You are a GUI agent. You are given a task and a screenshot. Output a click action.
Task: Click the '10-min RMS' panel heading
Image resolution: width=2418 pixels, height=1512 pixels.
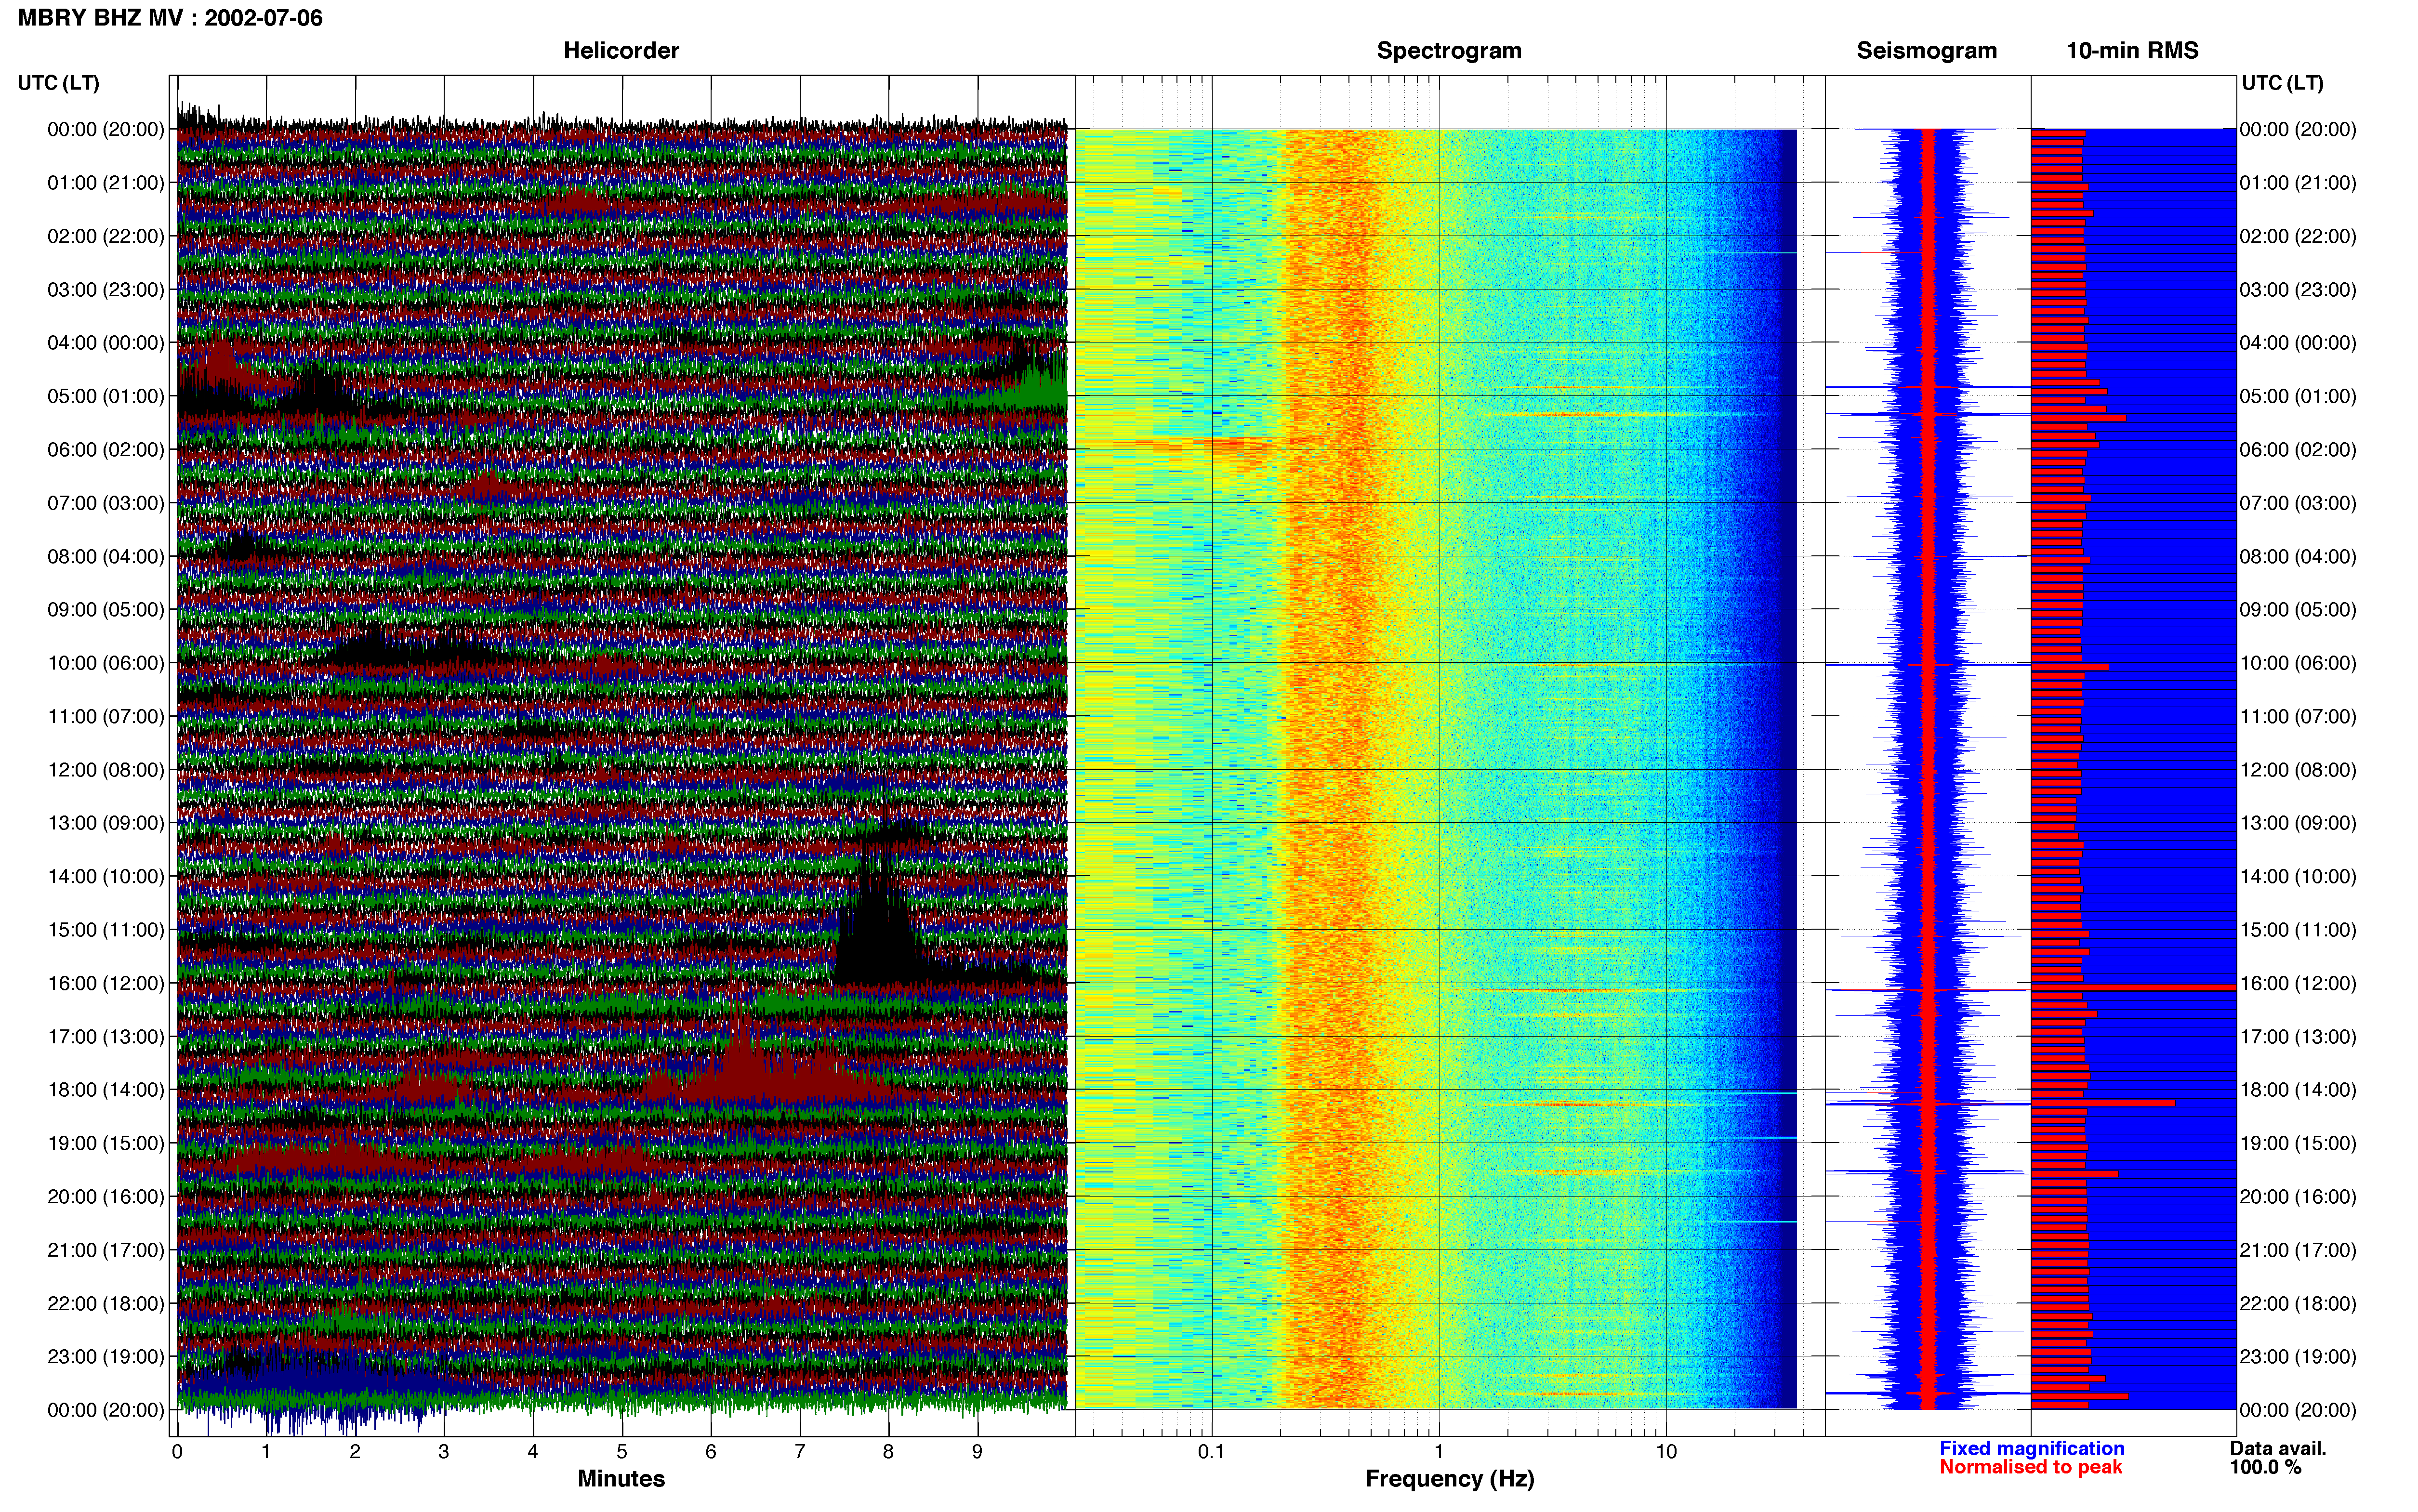click(x=2132, y=50)
